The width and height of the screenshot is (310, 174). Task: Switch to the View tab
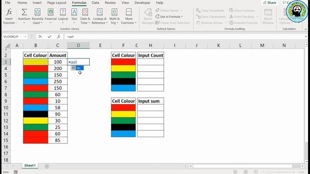(x=125, y=3)
